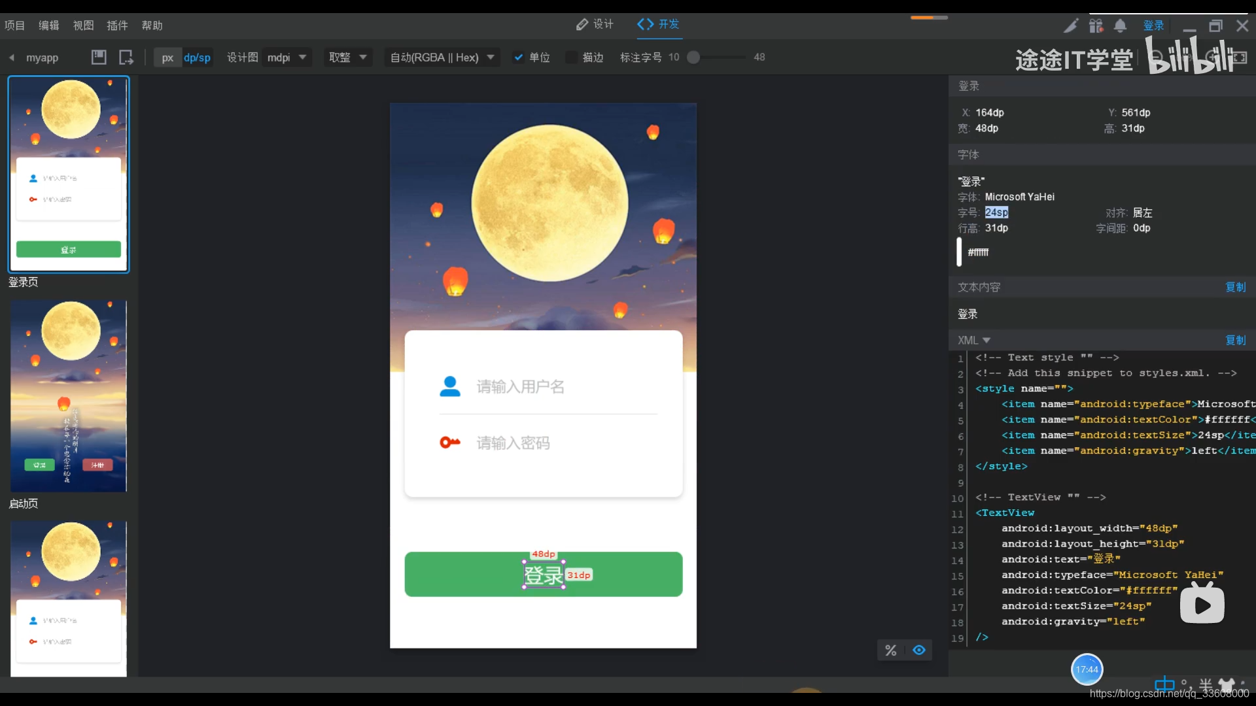Click the 31dp height annotation label
This screenshot has width=1256, height=706.
tap(579, 575)
